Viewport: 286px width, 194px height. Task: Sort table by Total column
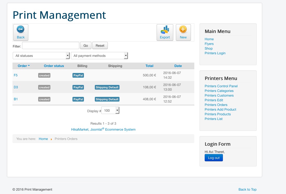point(149,66)
